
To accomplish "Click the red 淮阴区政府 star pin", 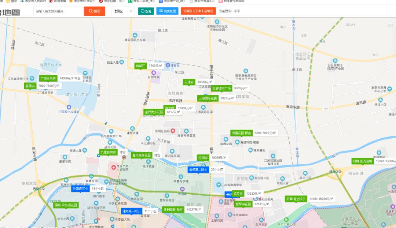I will [x=173, y=131].
